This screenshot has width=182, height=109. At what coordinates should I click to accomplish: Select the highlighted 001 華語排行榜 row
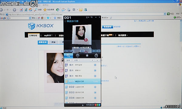83,82
